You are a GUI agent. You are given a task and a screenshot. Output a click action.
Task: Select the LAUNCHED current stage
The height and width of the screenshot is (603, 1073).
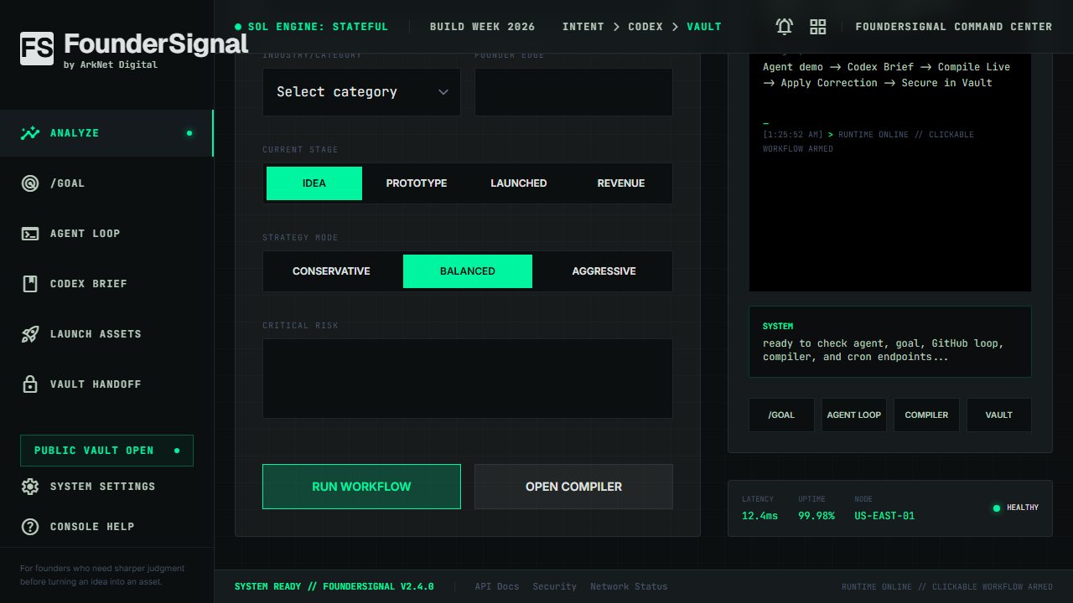(519, 183)
